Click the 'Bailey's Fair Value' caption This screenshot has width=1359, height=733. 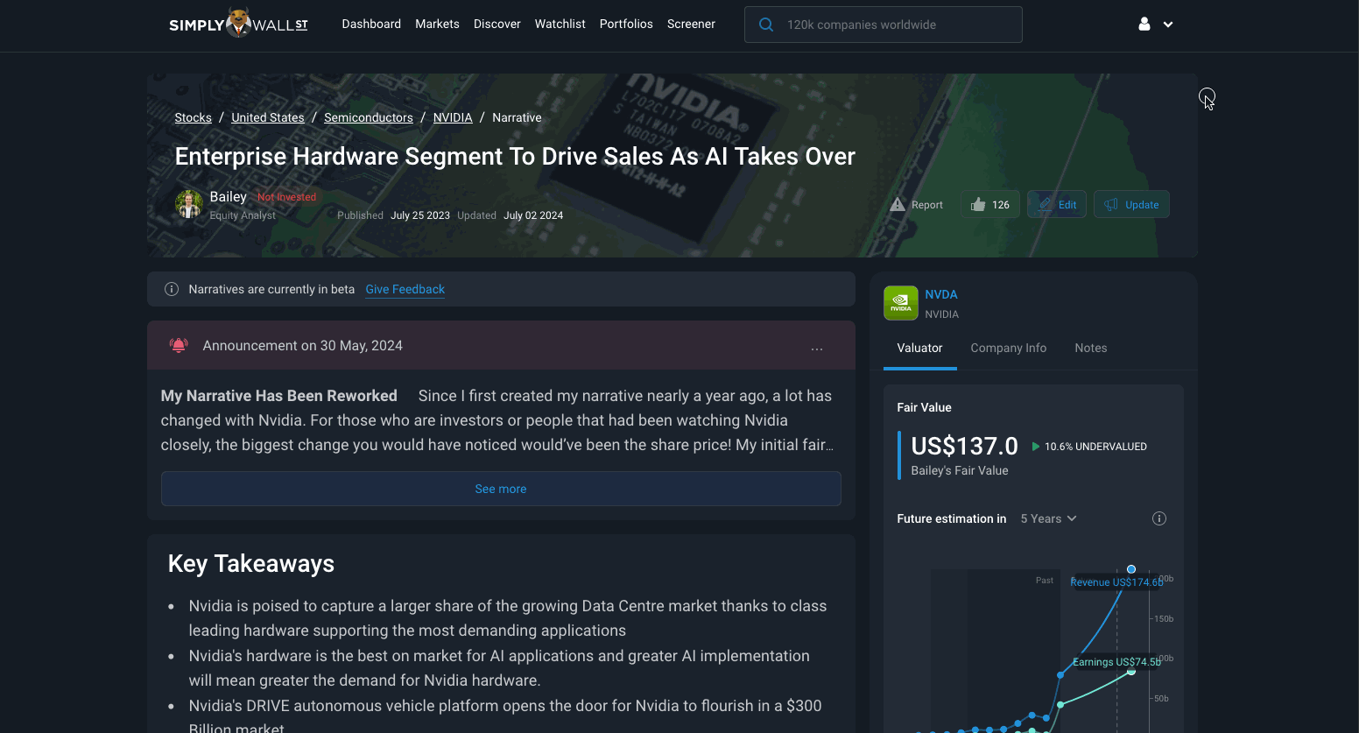coord(960,470)
